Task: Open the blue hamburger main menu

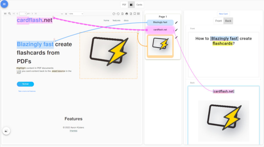Action: tap(4, 4)
